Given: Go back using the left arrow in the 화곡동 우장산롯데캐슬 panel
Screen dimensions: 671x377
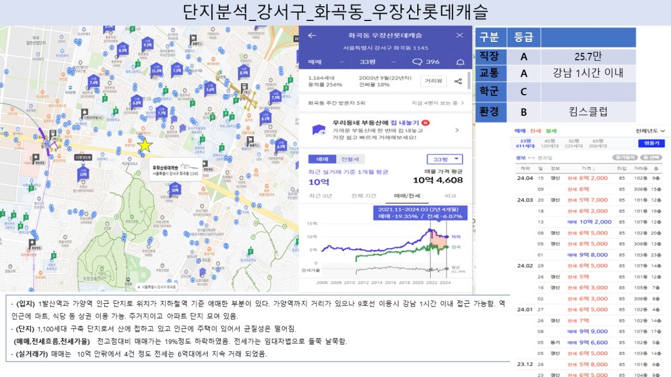Looking at the screenshot, I should pyautogui.click(x=312, y=35).
